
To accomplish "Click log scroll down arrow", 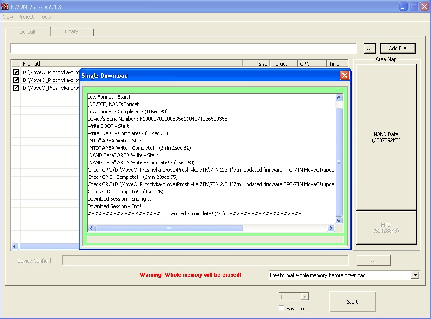I will [x=339, y=220].
